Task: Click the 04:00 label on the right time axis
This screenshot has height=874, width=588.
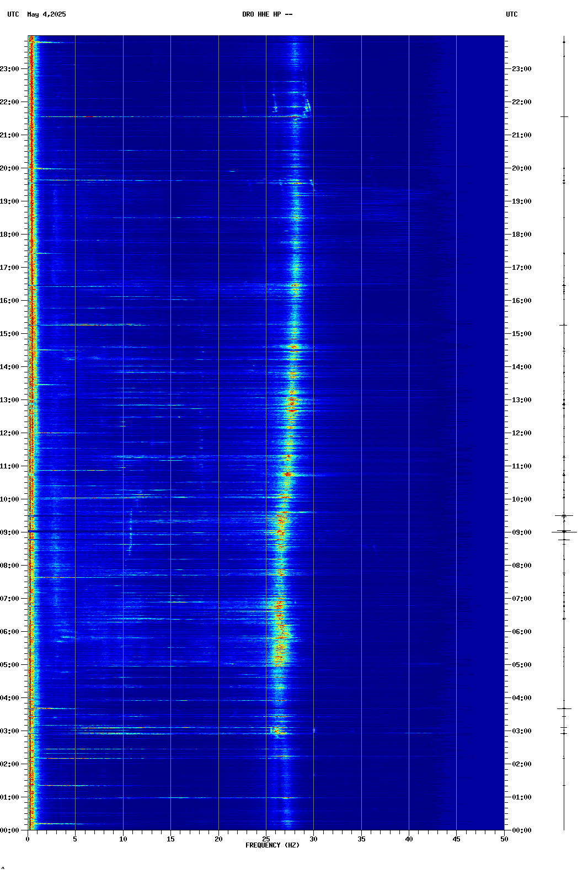Action: (522, 698)
